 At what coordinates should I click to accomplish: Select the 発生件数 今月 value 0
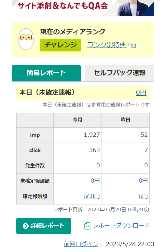[x=98, y=165]
